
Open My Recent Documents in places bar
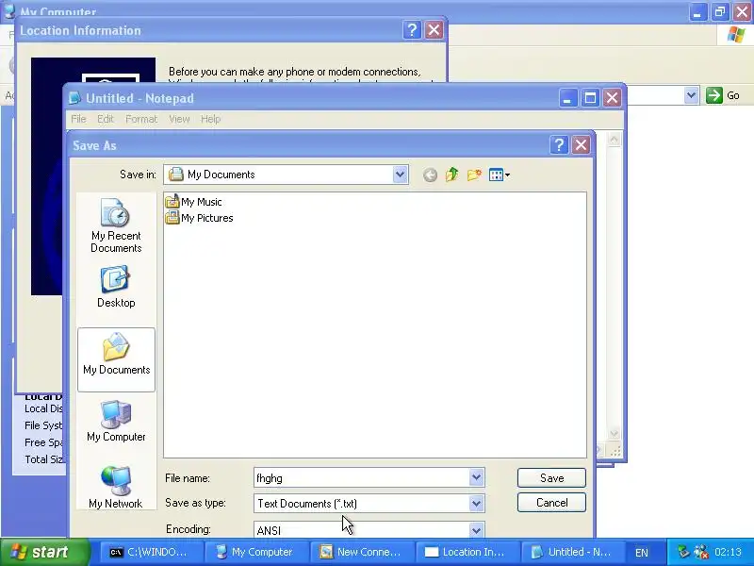point(116,225)
